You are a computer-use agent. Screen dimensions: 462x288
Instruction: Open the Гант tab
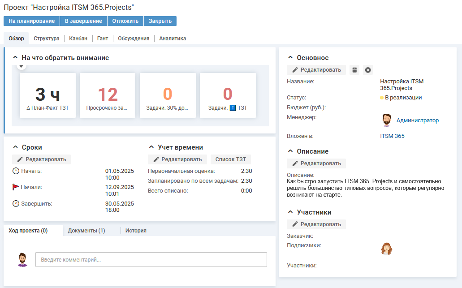click(103, 39)
